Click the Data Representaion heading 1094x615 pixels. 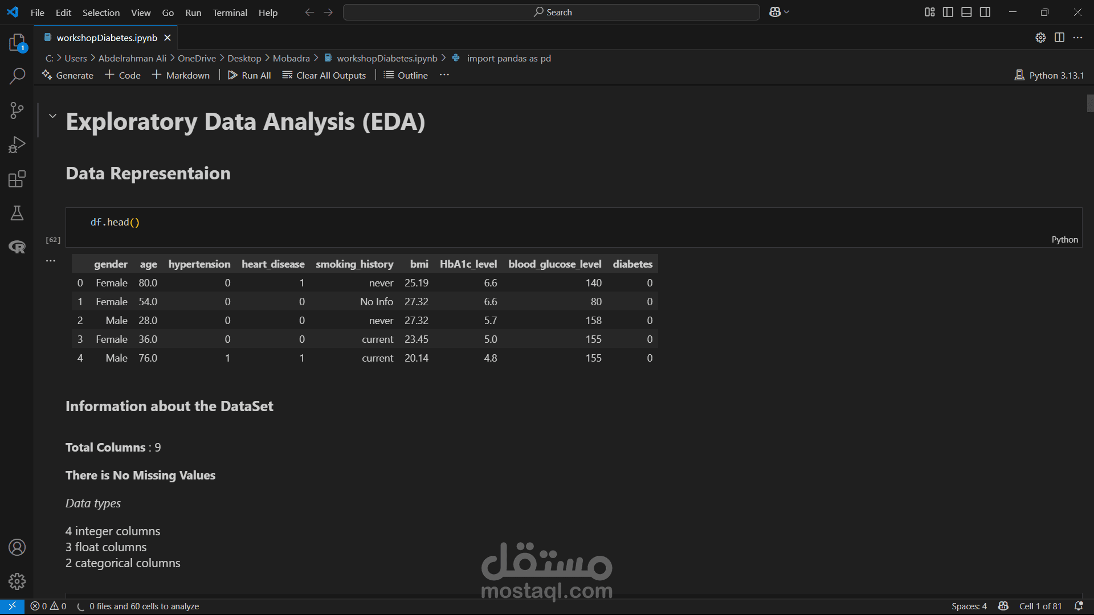pos(148,173)
